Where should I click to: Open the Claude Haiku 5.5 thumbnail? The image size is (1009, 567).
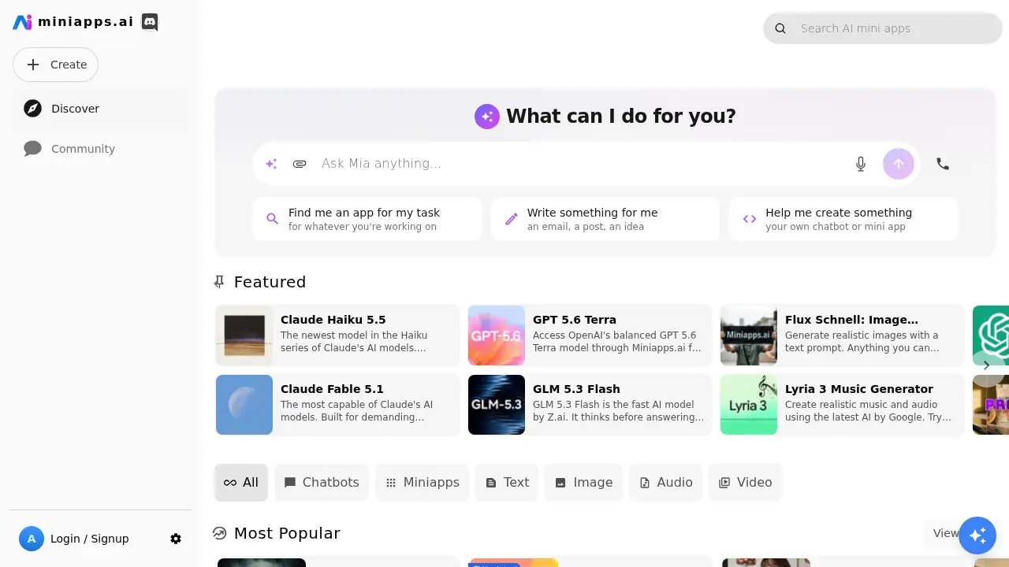pos(244,335)
